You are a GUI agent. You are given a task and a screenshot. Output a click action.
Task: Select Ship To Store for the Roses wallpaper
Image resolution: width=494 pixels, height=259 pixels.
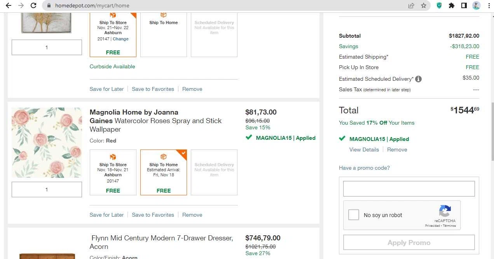[x=113, y=172]
